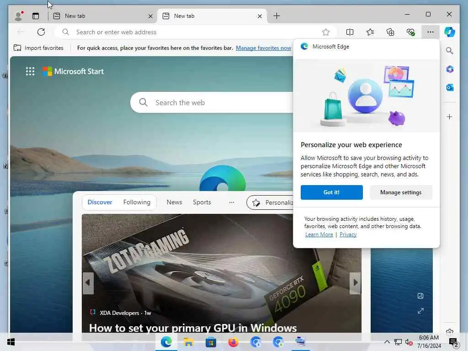The height and width of the screenshot is (351, 468).
Task: Open the Outlook sidebar icon
Action: pos(450,87)
